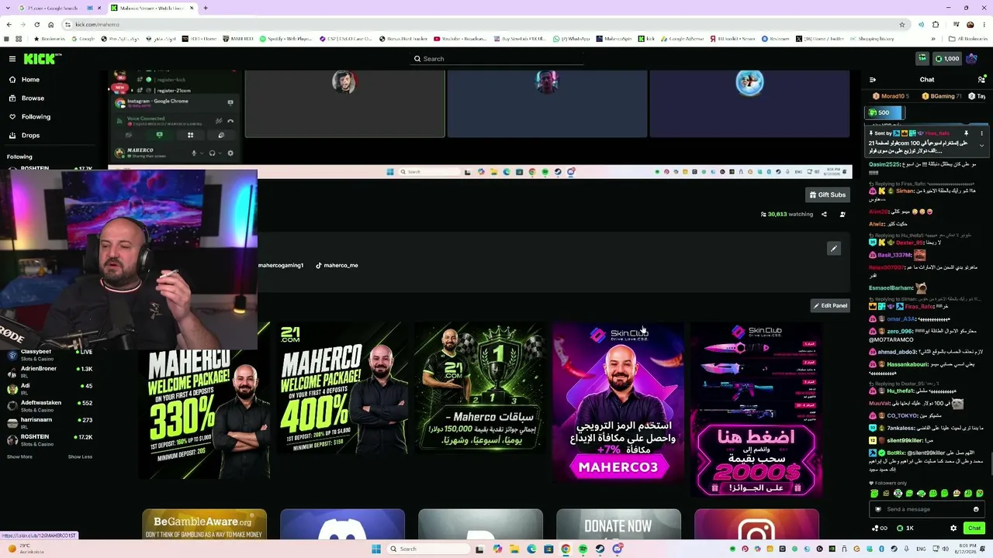Open the emoji picker in chat input

976,509
